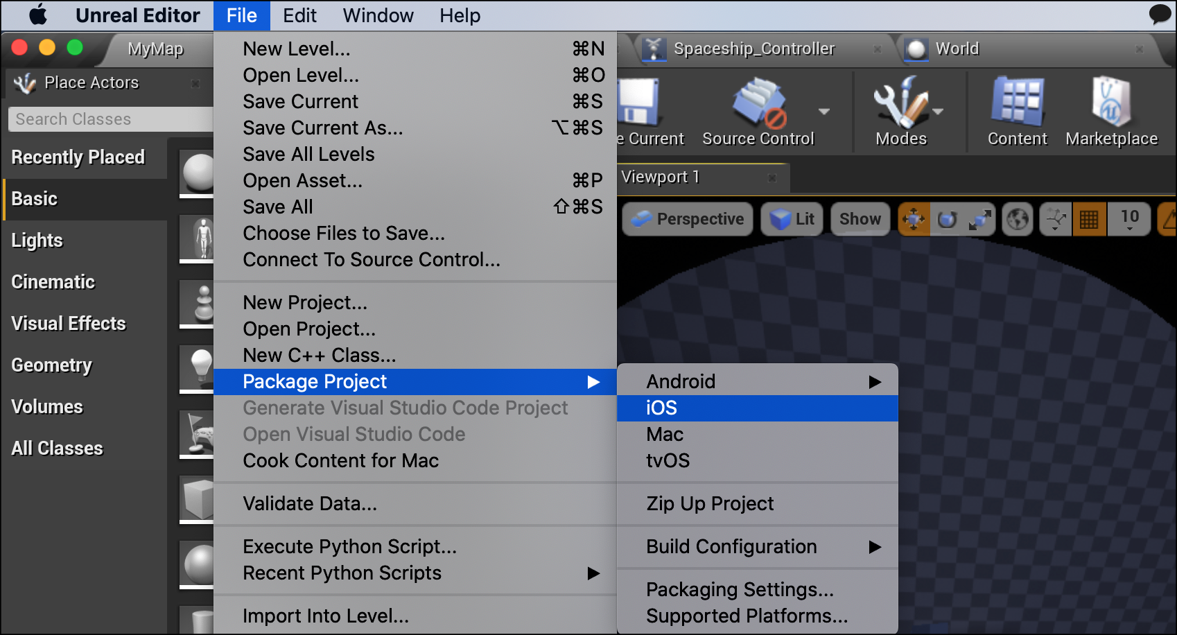Open the Help menu
The height and width of the screenshot is (635, 1177).
click(x=460, y=15)
